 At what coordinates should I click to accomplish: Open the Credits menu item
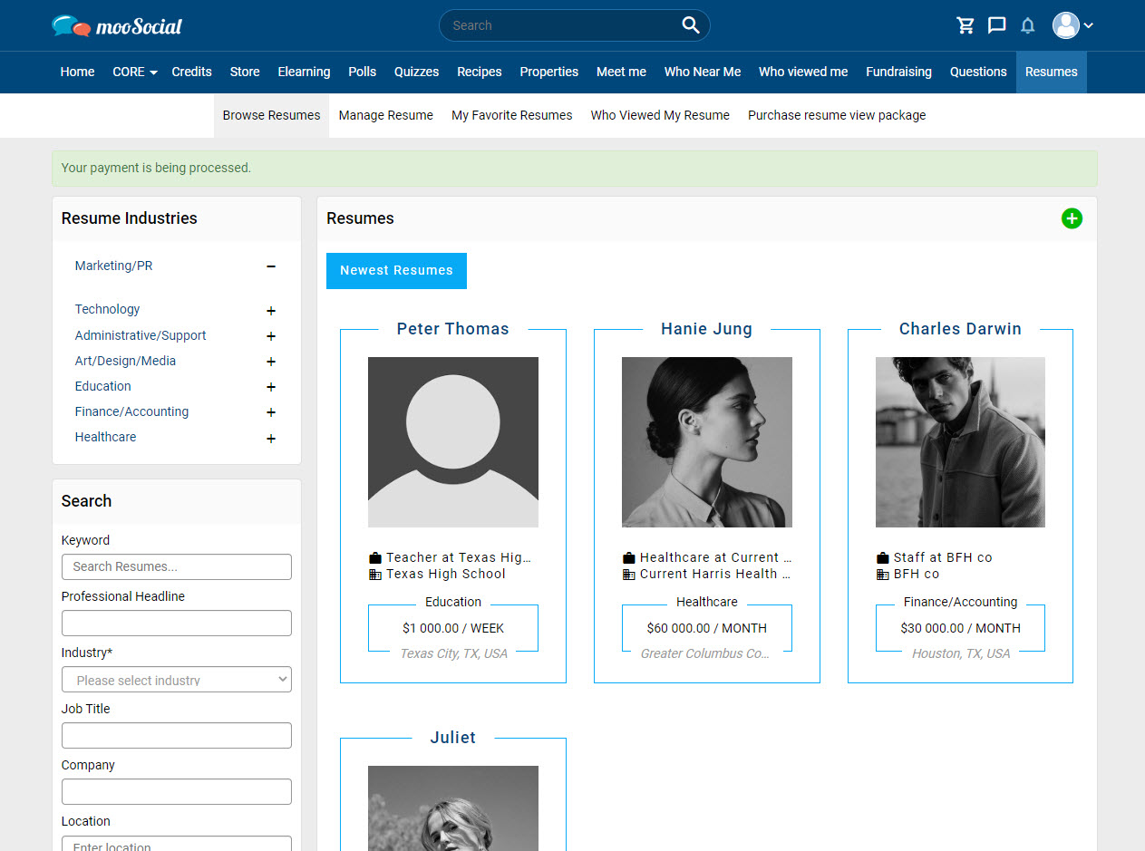click(x=191, y=72)
